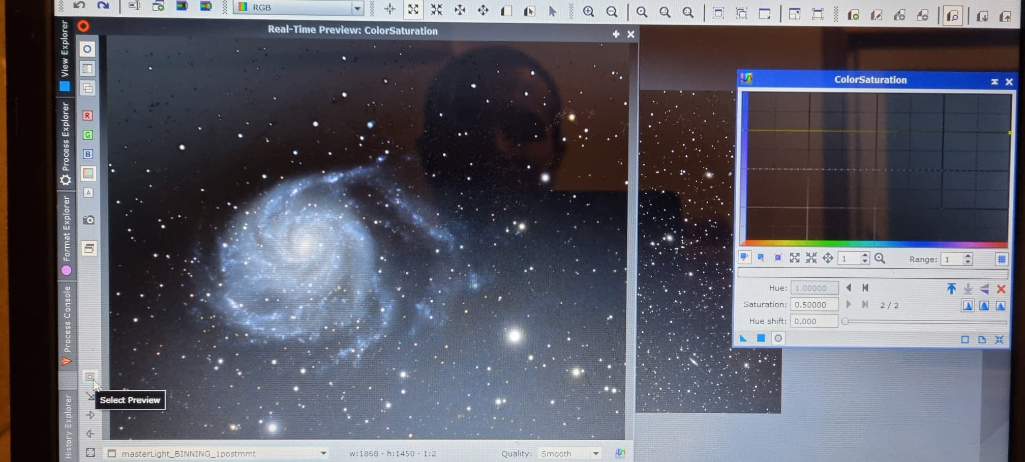Click the new preview icon with green plus
Screen dimensions: 1025x462
853,15
